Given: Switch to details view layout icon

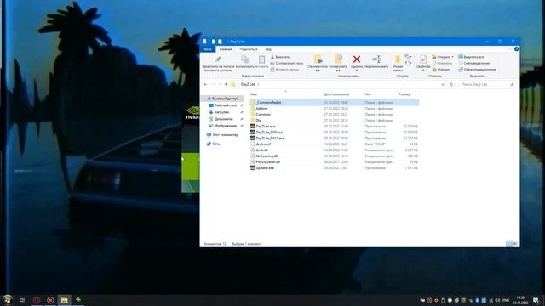Looking at the screenshot, I should coord(509,244).
